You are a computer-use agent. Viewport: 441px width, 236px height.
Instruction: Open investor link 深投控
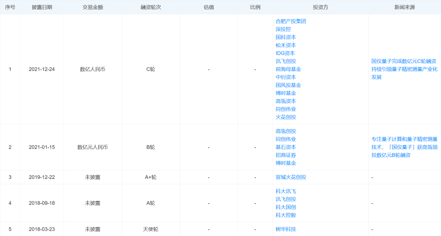coord(283,29)
